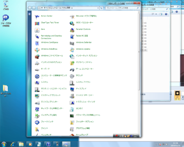Click デバイスとプリンター link
This screenshot has height=147, width=184.
click(x=49, y=102)
